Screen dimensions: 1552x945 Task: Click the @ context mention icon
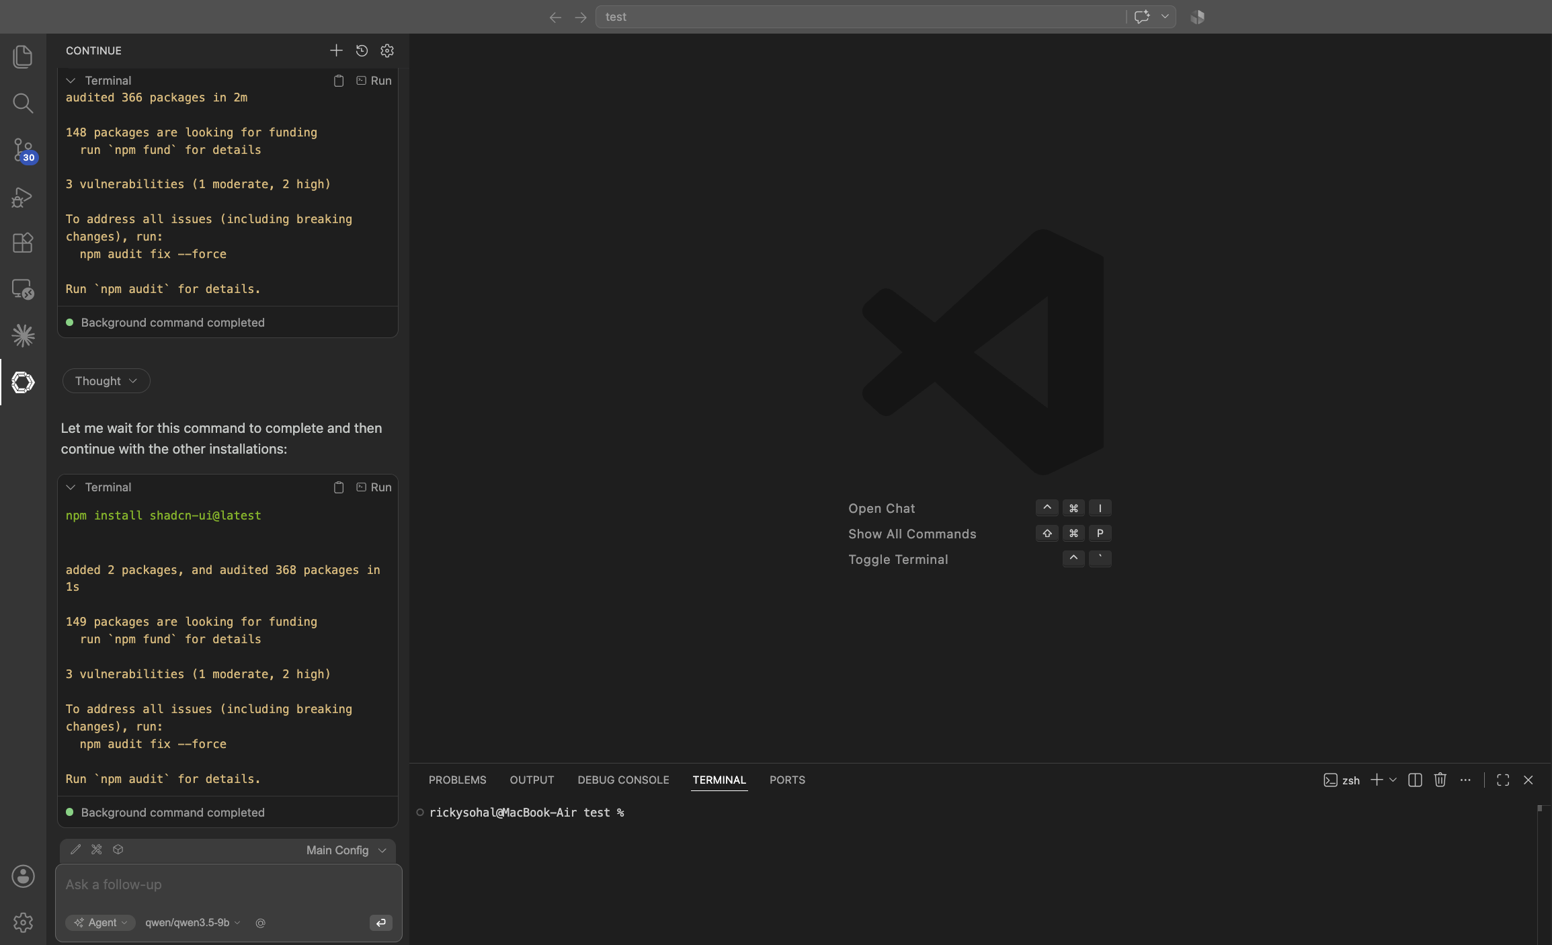(261, 923)
